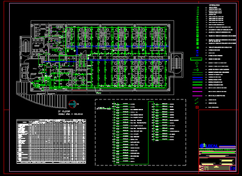Click the red line segment on bottom wall

(x=79, y=90)
